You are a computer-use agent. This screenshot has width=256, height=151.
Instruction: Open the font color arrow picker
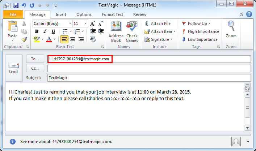(54, 39)
